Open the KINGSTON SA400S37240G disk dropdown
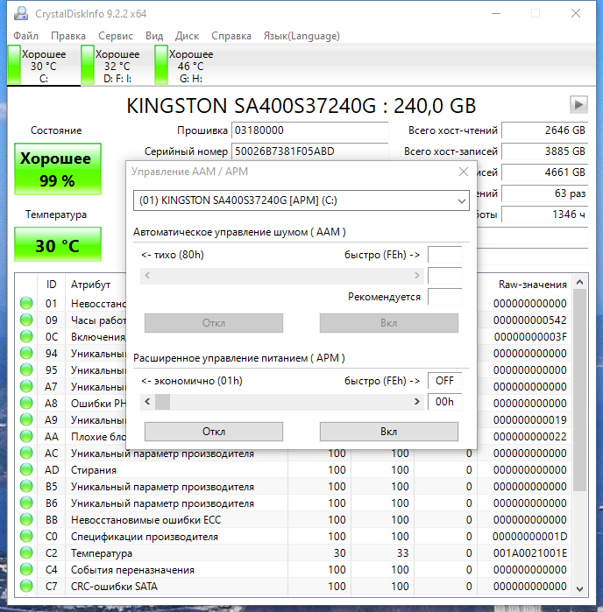Viewport: 603px width, 612px height. [301, 200]
